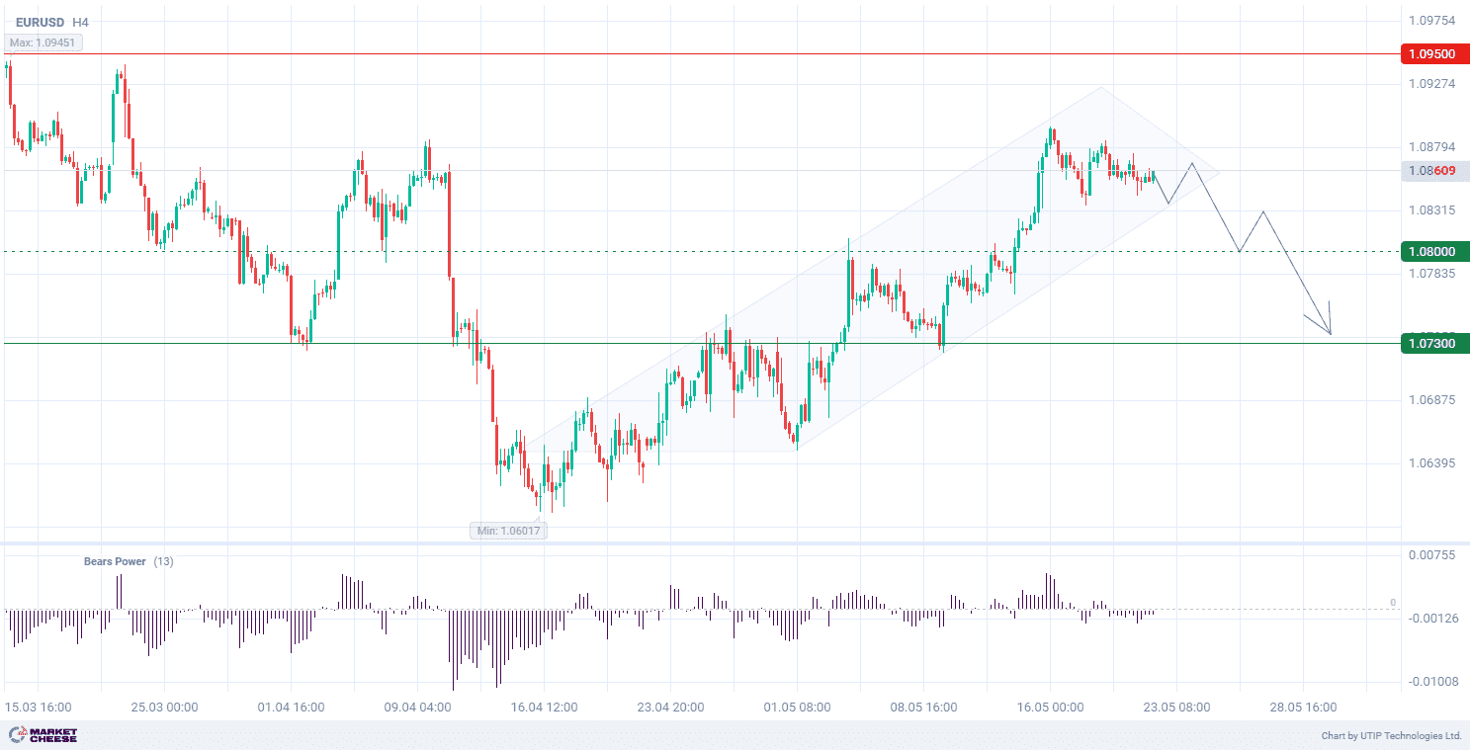
Task: Click the 08.05 16:00 time axis label
Action: tap(923, 708)
